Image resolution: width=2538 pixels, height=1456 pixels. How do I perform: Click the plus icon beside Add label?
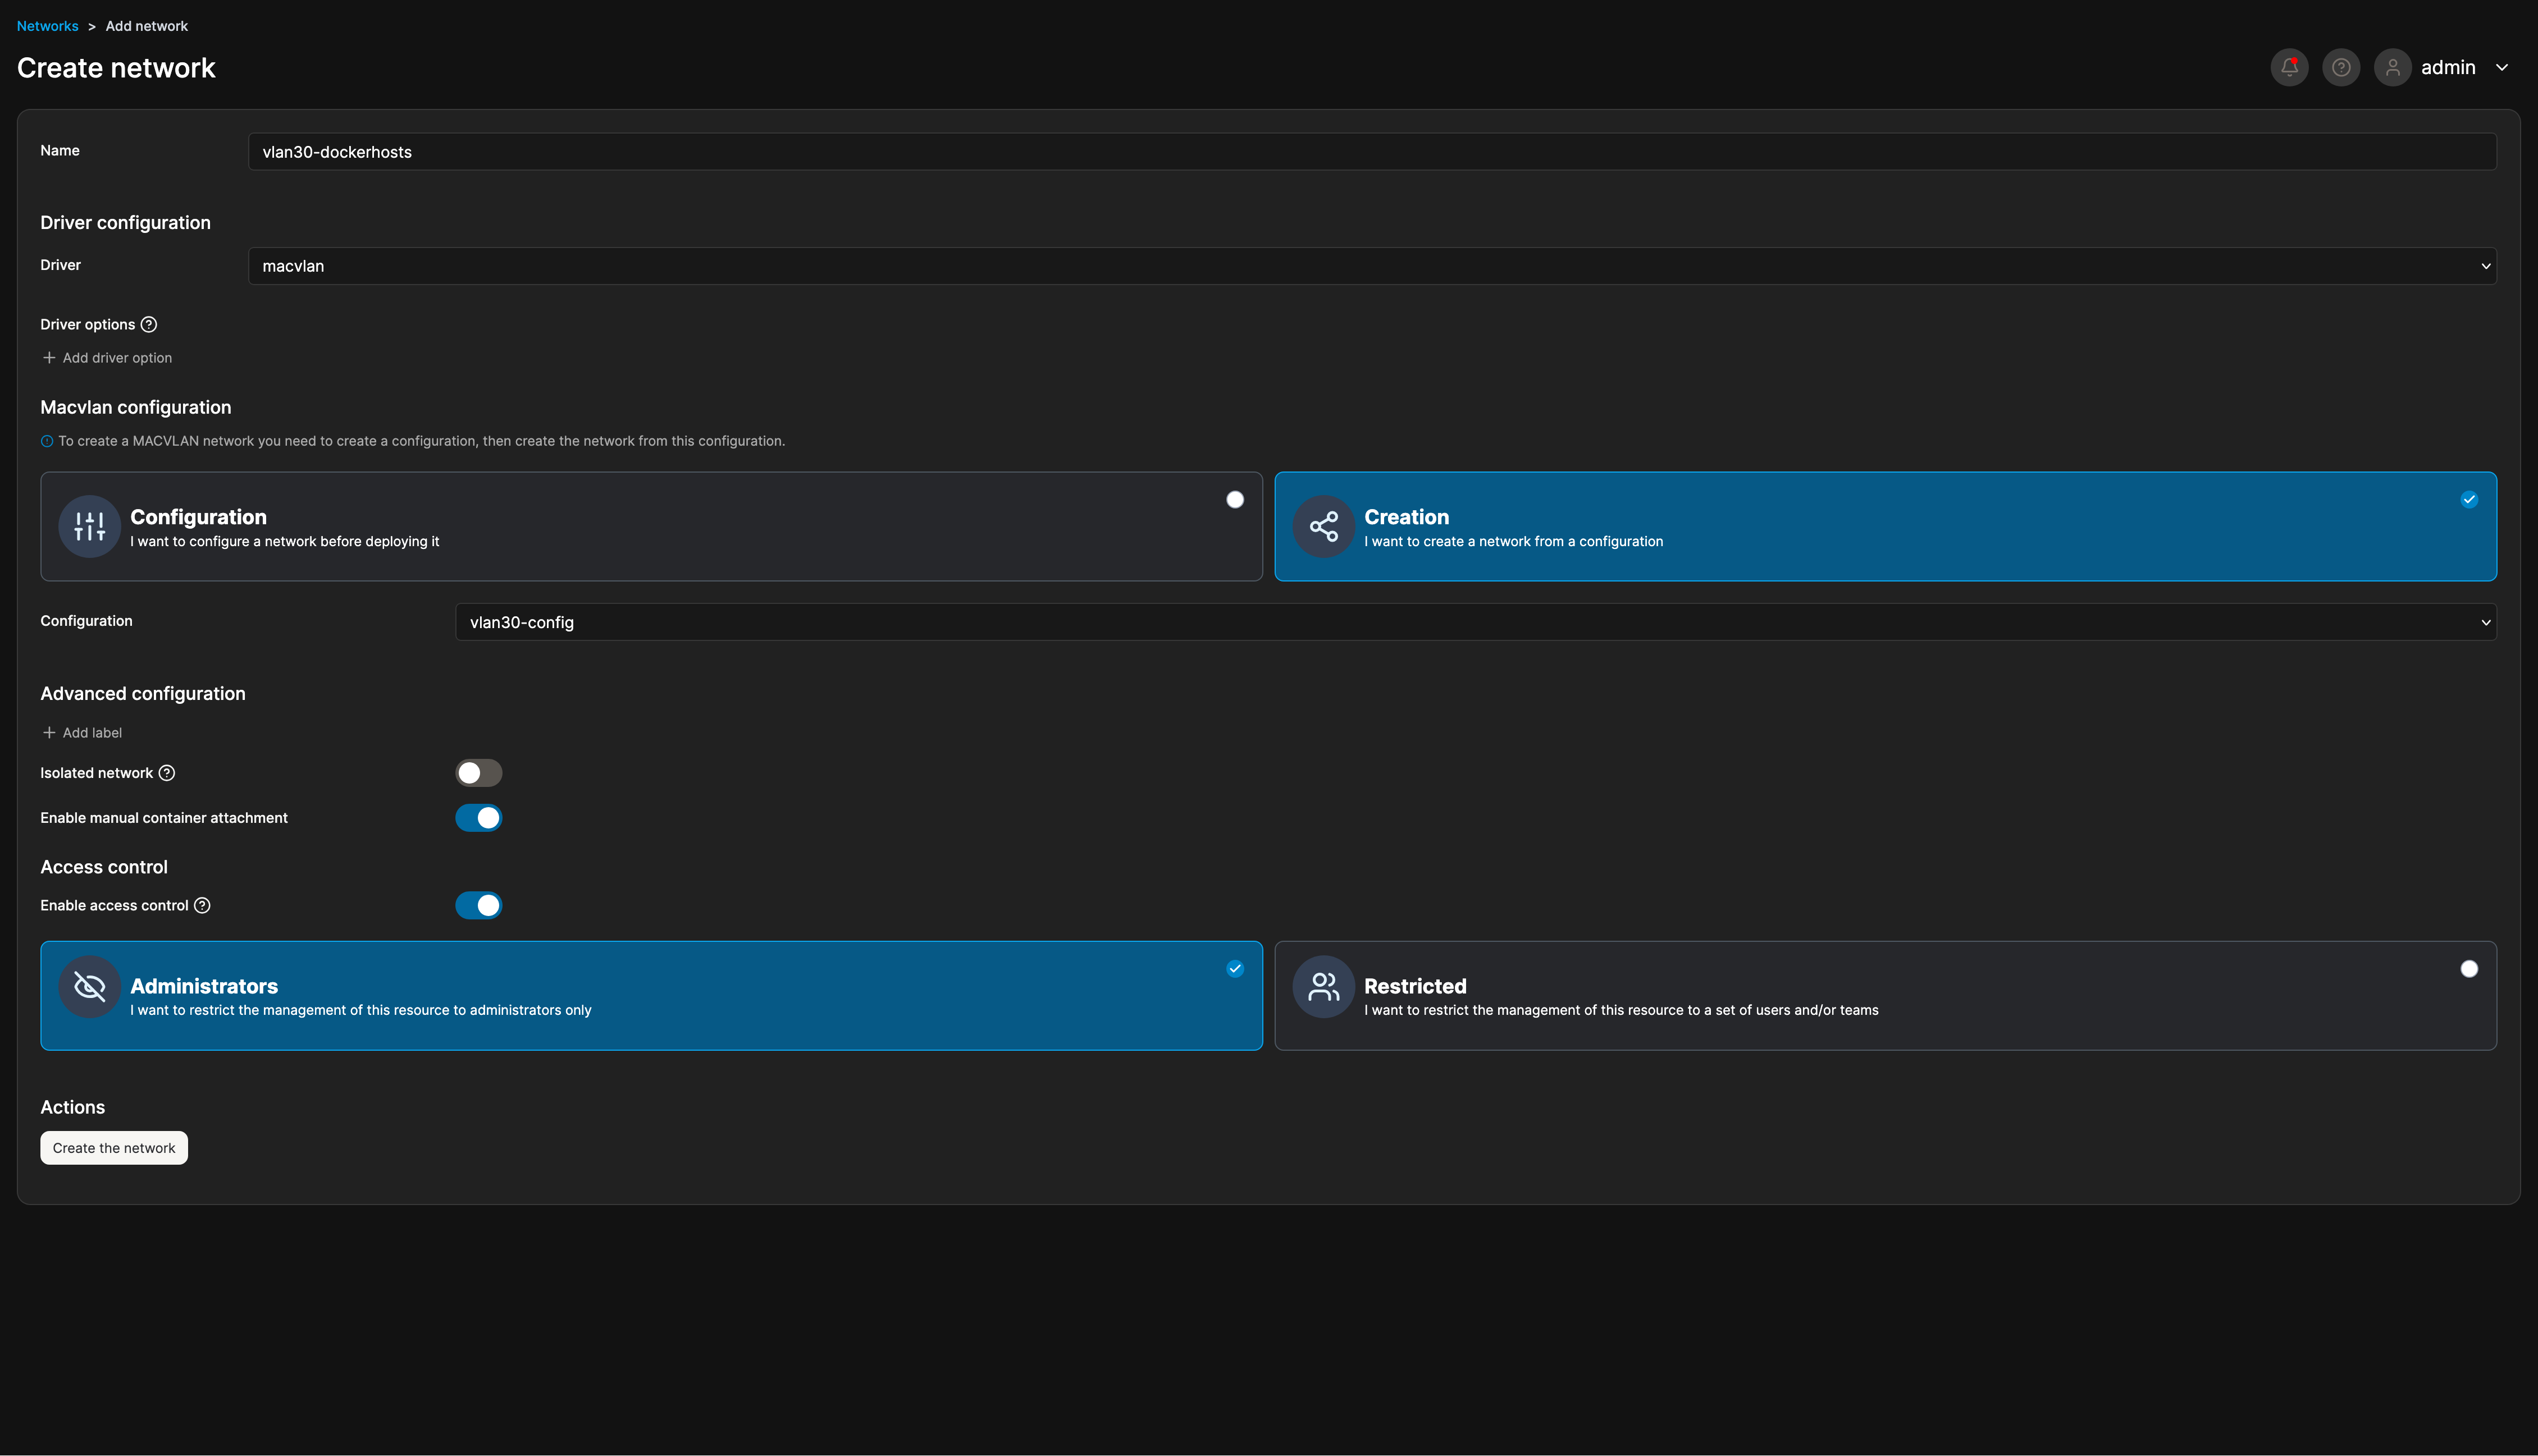[49, 732]
